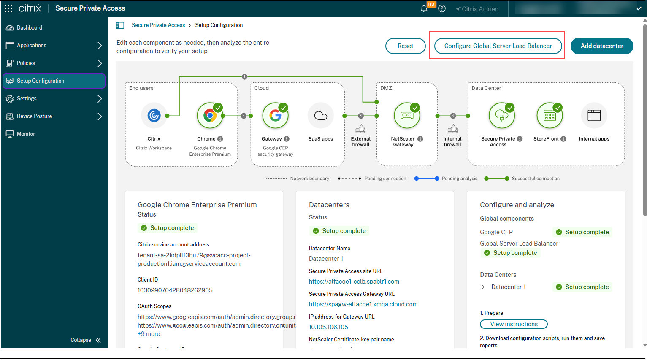Image resolution: width=647 pixels, height=360 pixels.
Task: Show info for Secure Private Access component
Action: pyautogui.click(x=520, y=139)
